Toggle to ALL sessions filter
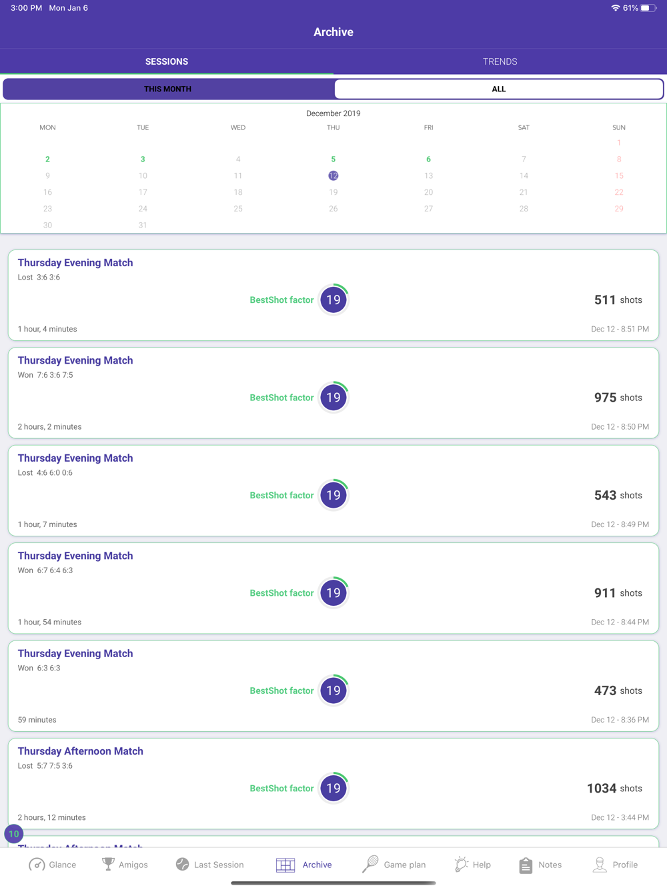Screen dimensions: 667x890 499,89
